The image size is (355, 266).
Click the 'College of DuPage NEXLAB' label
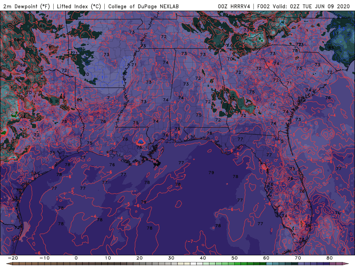(x=143, y=6)
